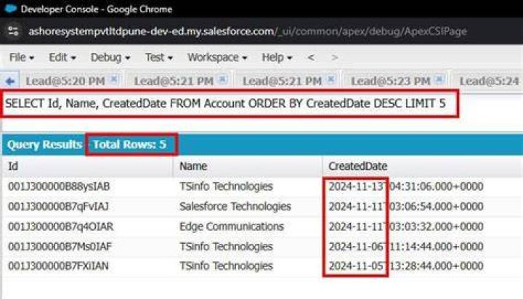Close the Lead@5:23 PM tab

click(x=439, y=80)
